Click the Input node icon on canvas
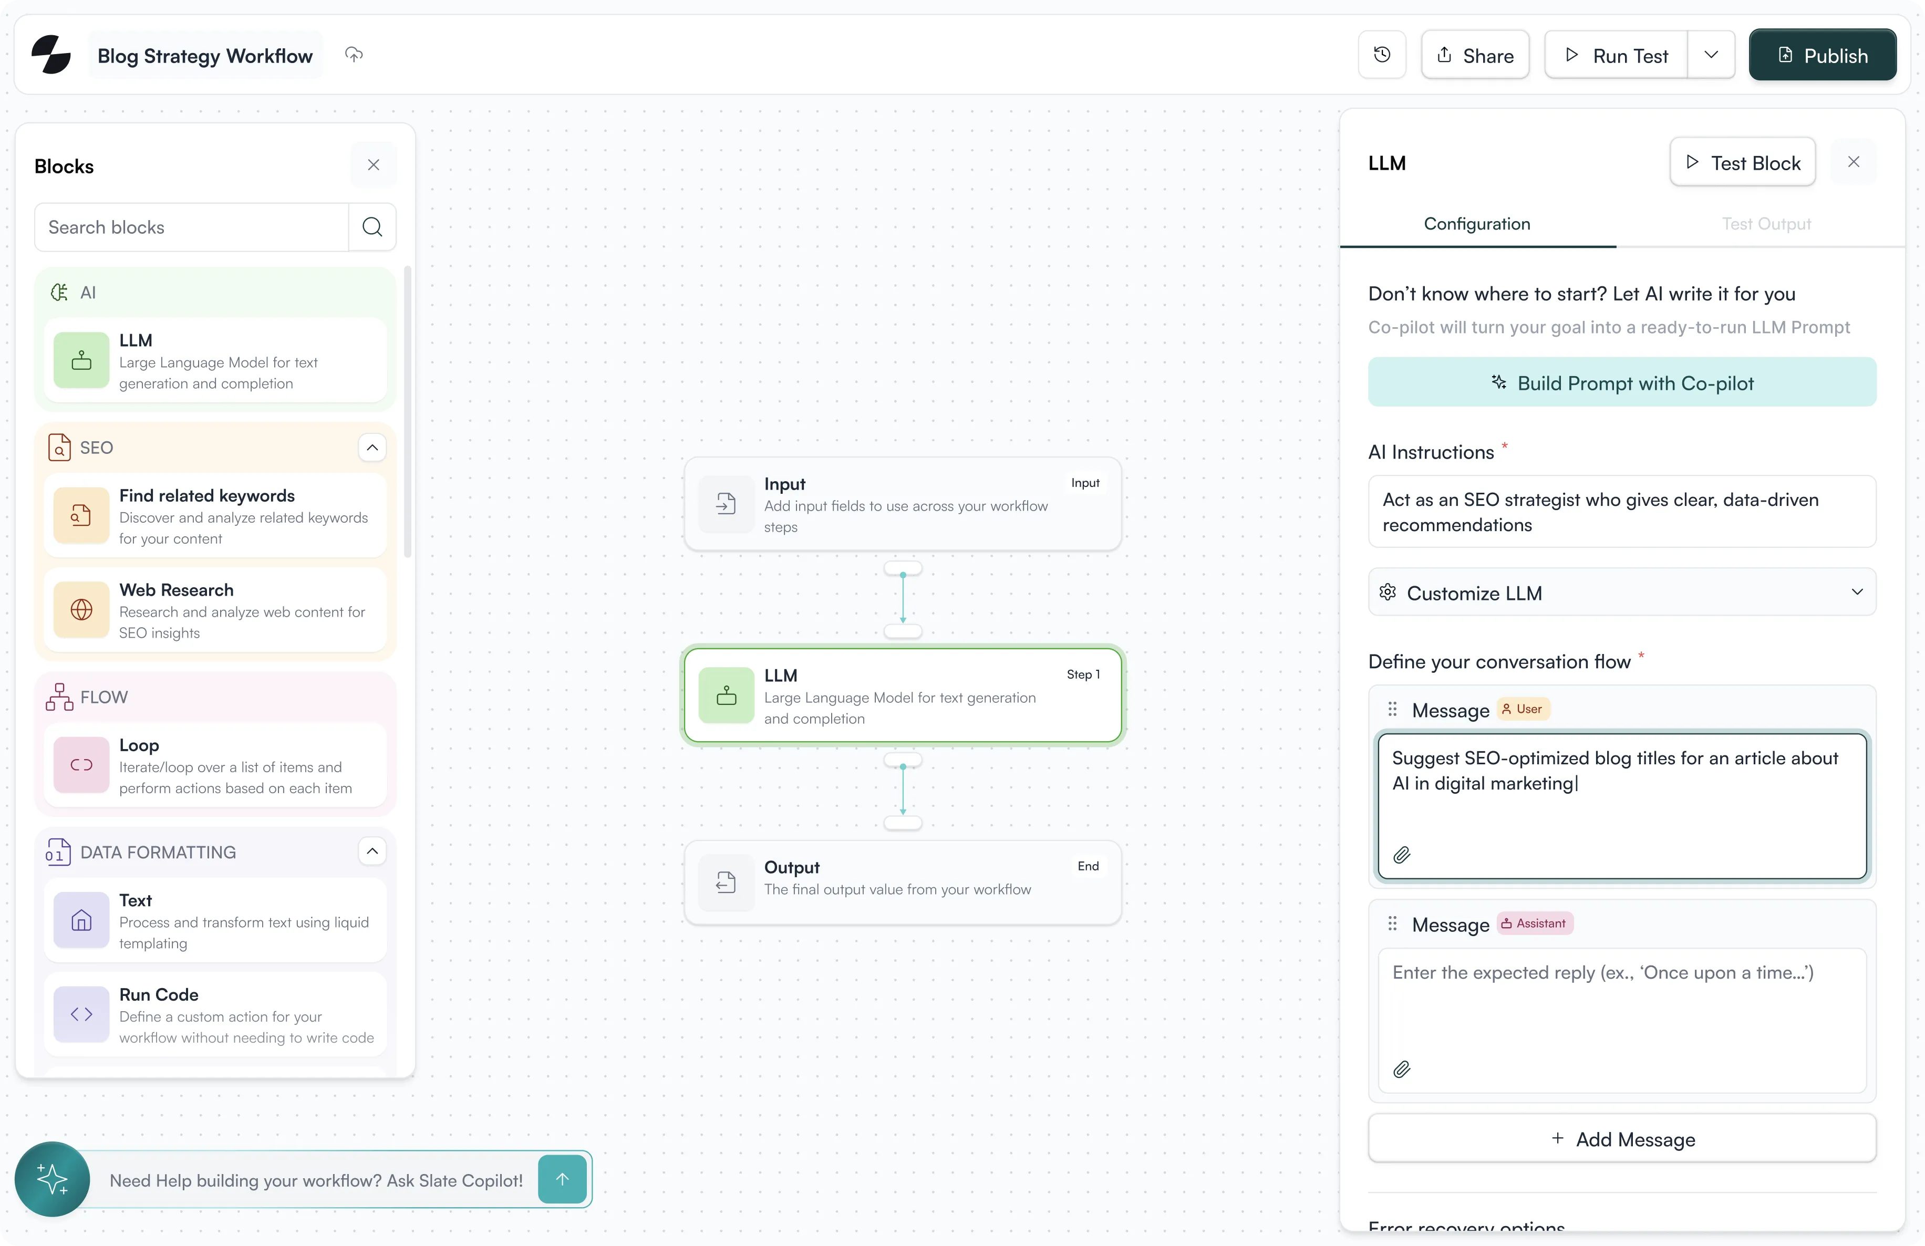Screen dimensions: 1925x1246 [x=726, y=504]
